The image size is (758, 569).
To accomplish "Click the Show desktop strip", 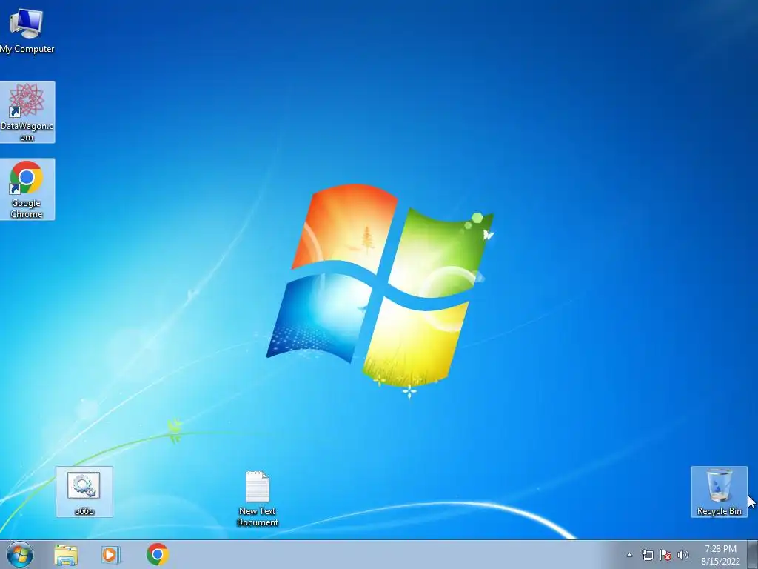I will 753,554.
